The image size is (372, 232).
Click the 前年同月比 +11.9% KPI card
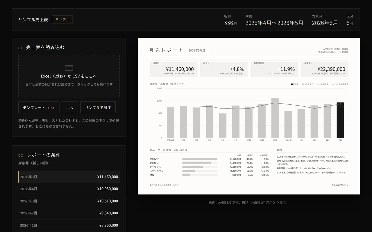(274, 69)
